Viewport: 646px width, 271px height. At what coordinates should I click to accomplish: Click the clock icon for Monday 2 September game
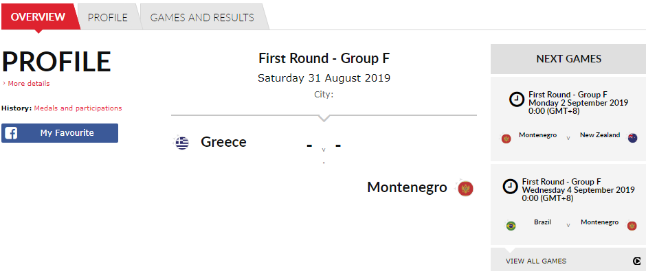tap(517, 99)
